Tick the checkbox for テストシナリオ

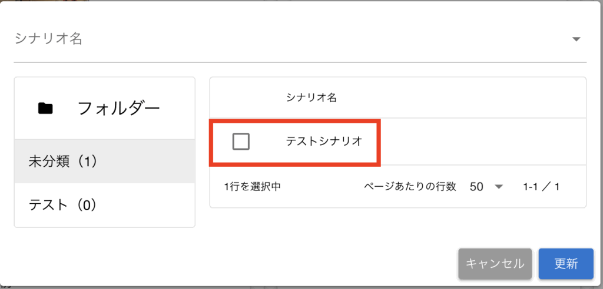(x=241, y=142)
